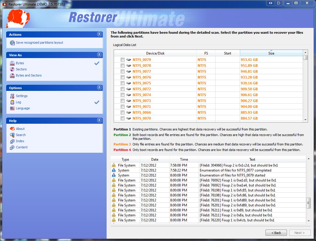Click the disk icon beside NTFS_0078
The image size is (316, 241).
(129, 65)
